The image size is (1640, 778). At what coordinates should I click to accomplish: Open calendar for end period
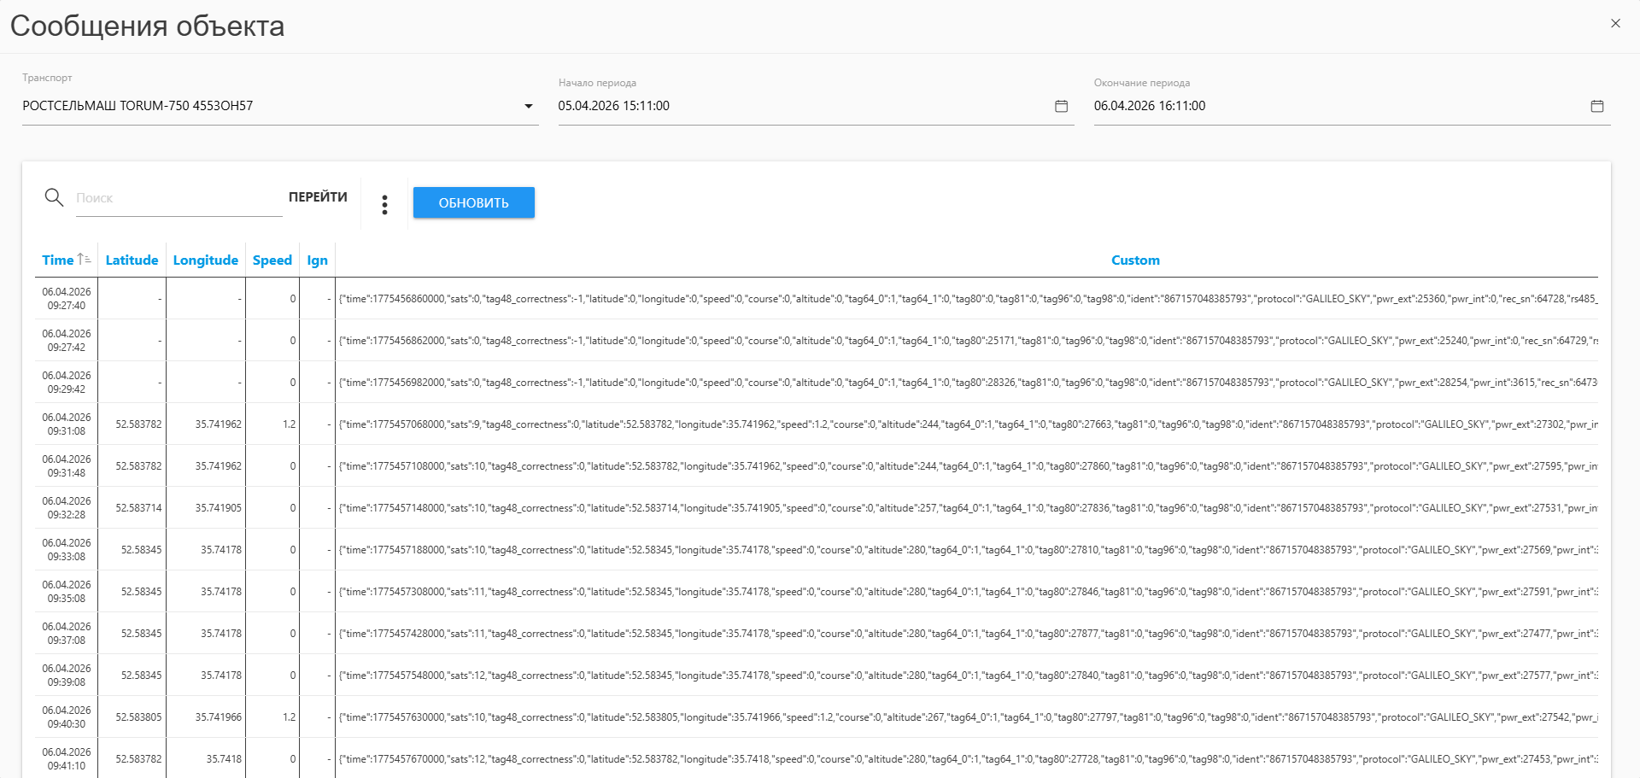click(1596, 106)
